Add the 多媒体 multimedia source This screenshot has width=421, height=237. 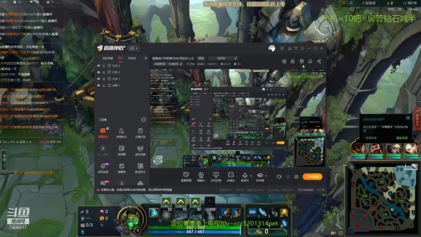pyautogui.click(x=230, y=177)
